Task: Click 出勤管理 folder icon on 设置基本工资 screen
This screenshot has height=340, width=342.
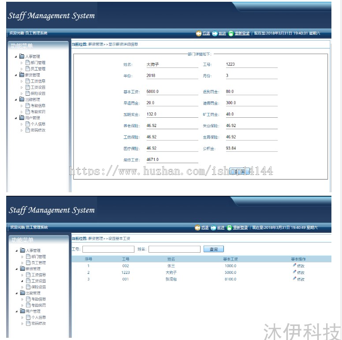Action: point(22,293)
